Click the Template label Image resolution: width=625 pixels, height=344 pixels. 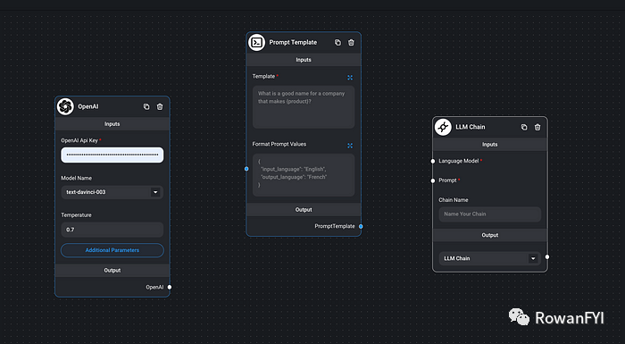click(x=263, y=76)
